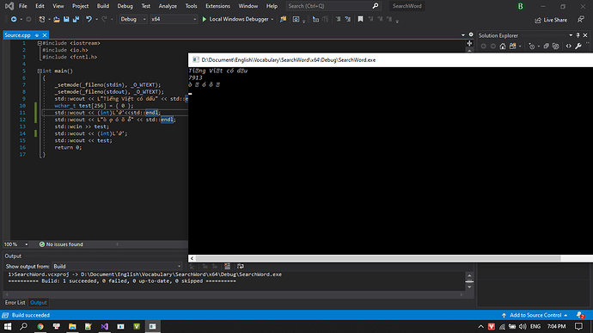This screenshot has height=333, width=593.
Task: Click the Solution Explorer Home icon
Action: (x=503, y=46)
